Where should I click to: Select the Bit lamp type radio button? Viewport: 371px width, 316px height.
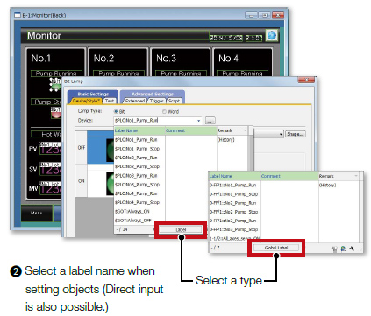(116, 111)
